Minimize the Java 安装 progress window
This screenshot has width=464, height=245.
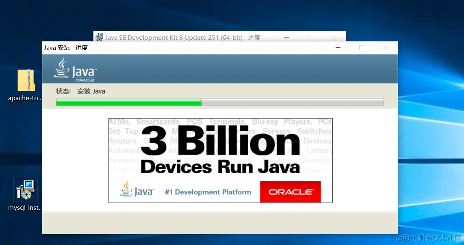pyautogui.click(x=338, y=48)
